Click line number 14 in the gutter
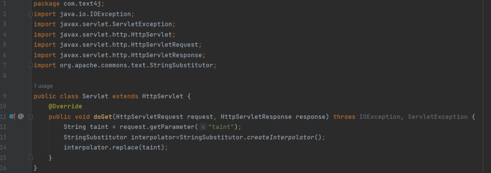 tap(3, 147)
